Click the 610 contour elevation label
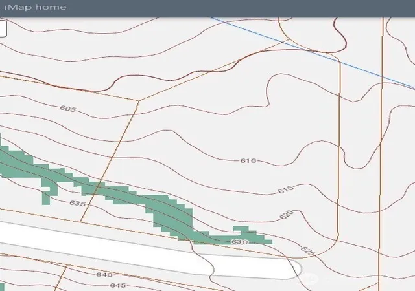This screenshot has width=415, height=291. pyautogui.click(x=248, y=160)
